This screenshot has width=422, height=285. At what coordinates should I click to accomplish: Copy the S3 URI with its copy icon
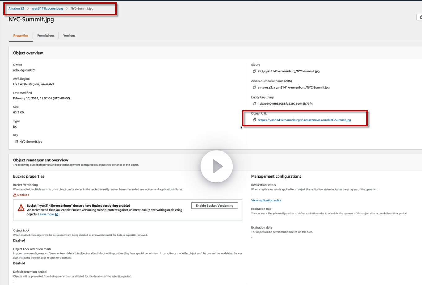(254, 71)
